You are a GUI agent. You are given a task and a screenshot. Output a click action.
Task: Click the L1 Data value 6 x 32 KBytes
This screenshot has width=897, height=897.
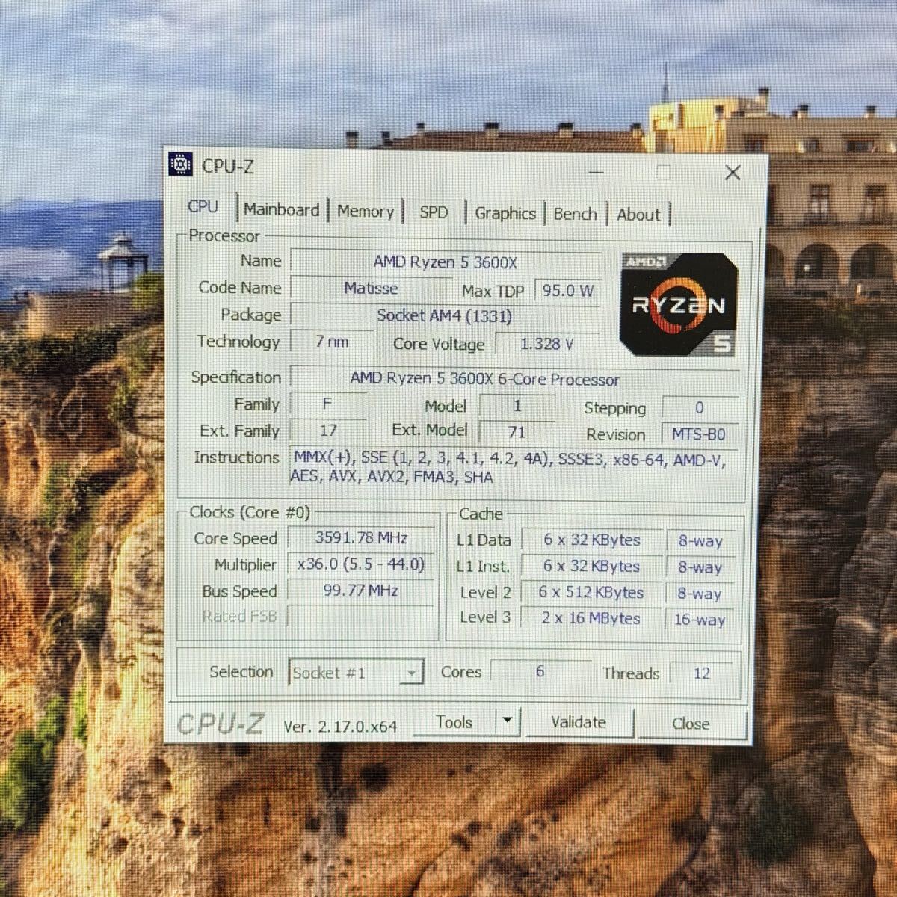592,540
